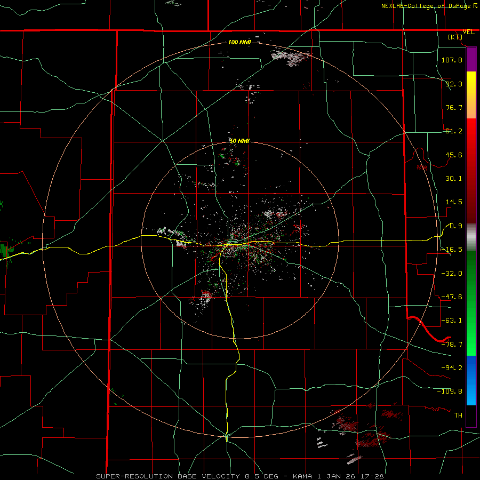Click the blue segment of velocity color bar
This screenshot has width=480, height=480.
click(x=471, y=380)
